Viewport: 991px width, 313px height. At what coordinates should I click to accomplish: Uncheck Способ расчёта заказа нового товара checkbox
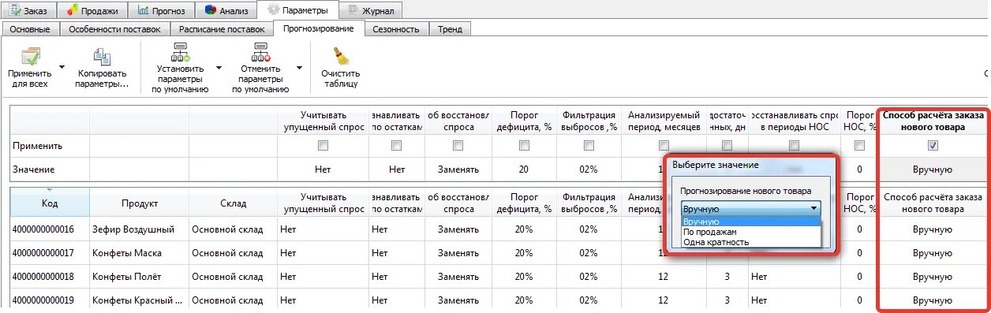tap(933, 146)
